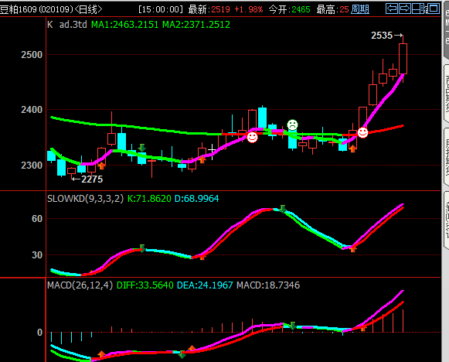Click the split-panel layout icon
449x362 pixels.
418,9
